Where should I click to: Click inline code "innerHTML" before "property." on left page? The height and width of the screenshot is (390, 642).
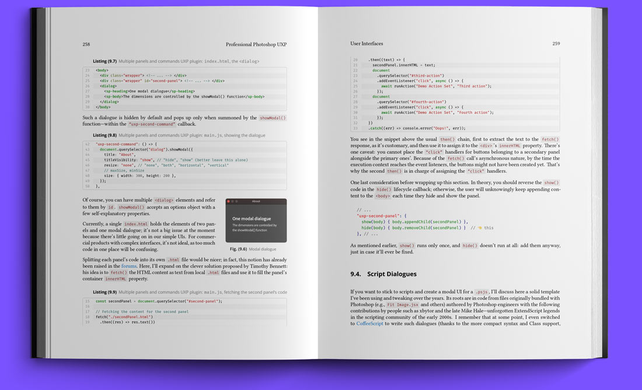116,279
